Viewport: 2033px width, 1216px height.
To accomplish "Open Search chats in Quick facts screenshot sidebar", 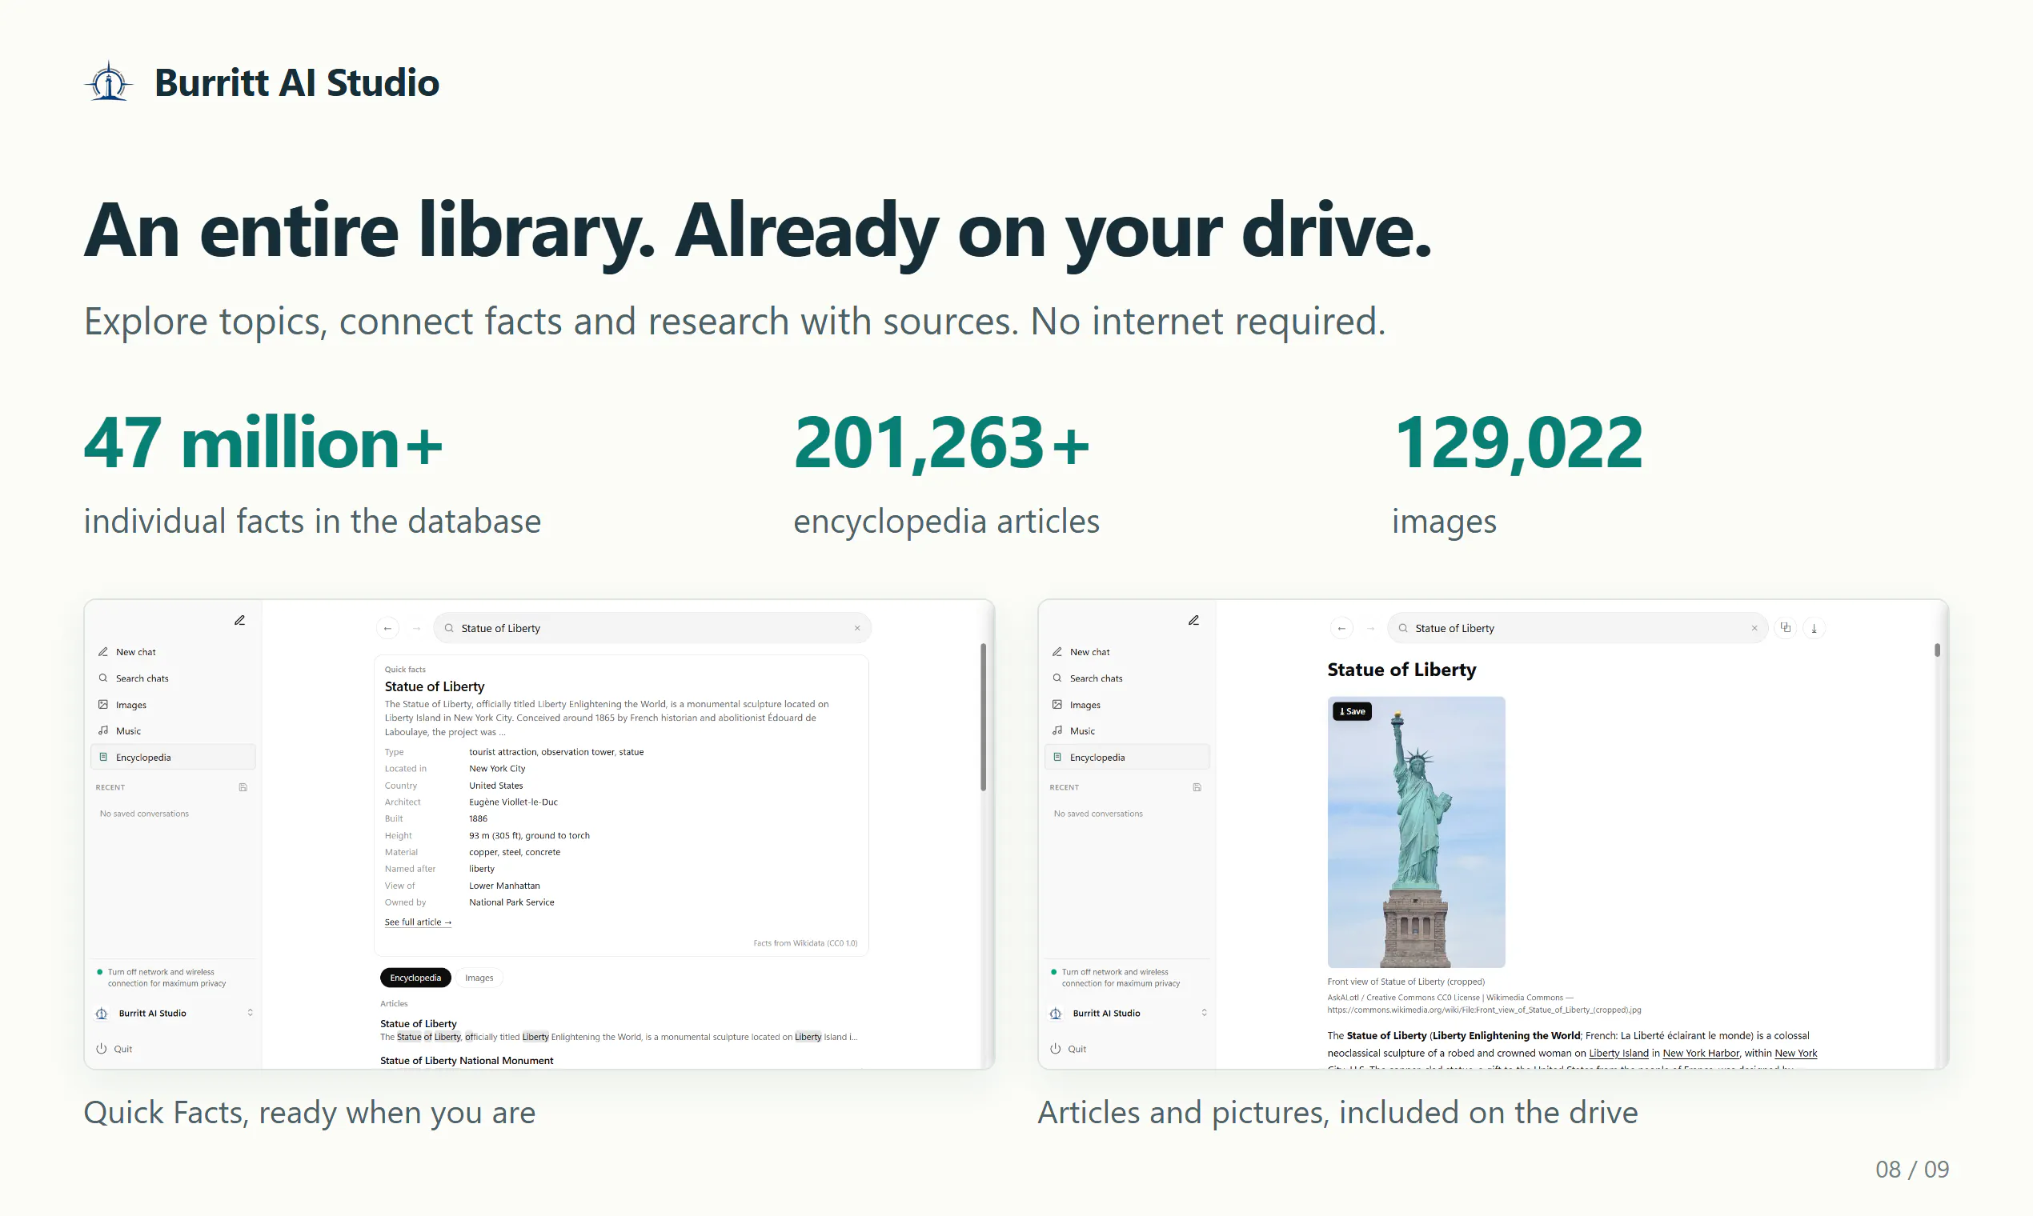I will [x=173, y=678].
